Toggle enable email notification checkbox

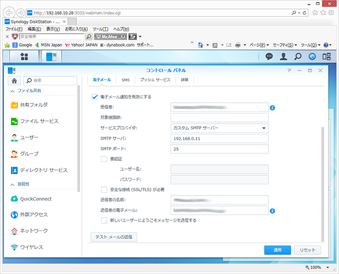[x=94, y=97]
